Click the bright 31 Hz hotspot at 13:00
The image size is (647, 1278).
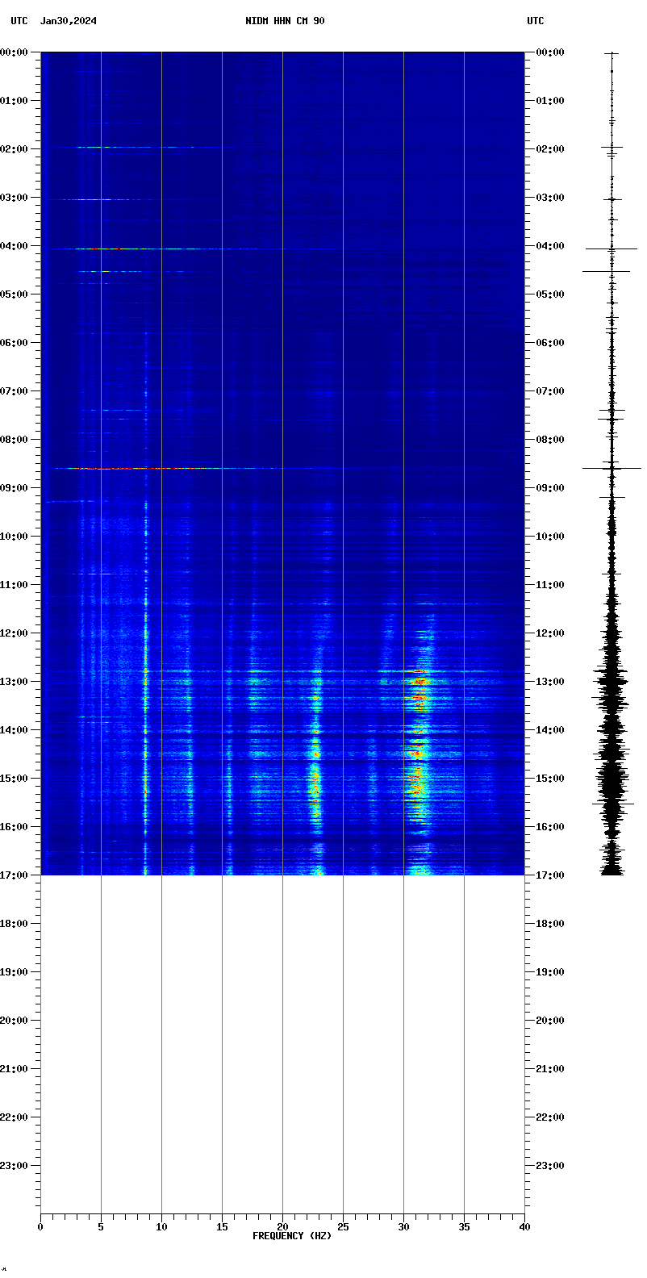(x=419, y=681)
